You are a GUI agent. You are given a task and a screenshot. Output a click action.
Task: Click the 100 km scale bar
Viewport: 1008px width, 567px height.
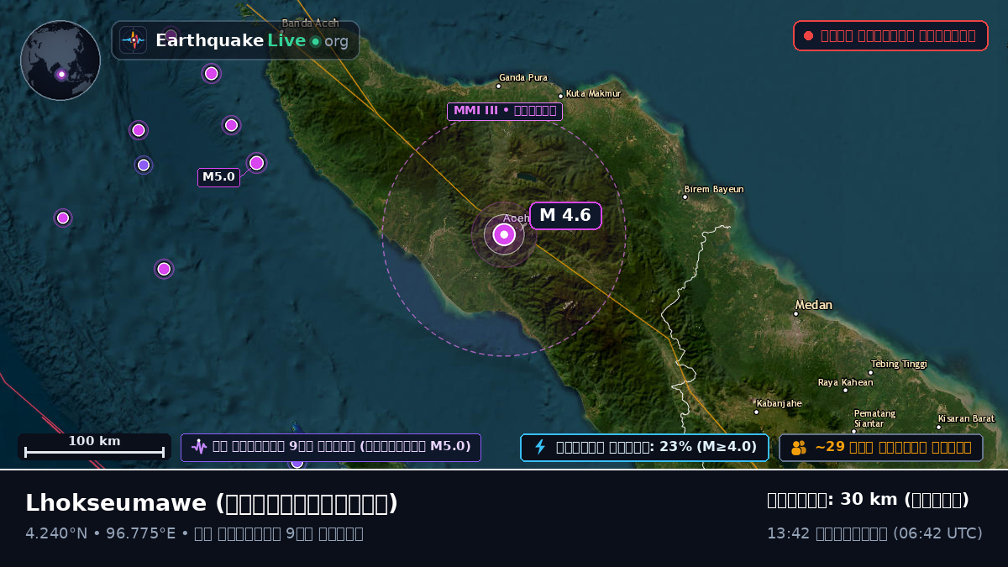[x=94, y=447]
